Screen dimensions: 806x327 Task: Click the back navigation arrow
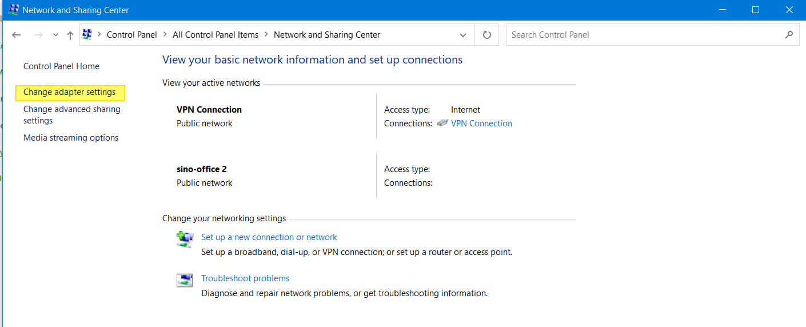click(17, 35)
